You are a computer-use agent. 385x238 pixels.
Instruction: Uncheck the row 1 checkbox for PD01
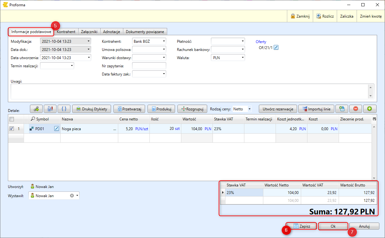point(12,129)
